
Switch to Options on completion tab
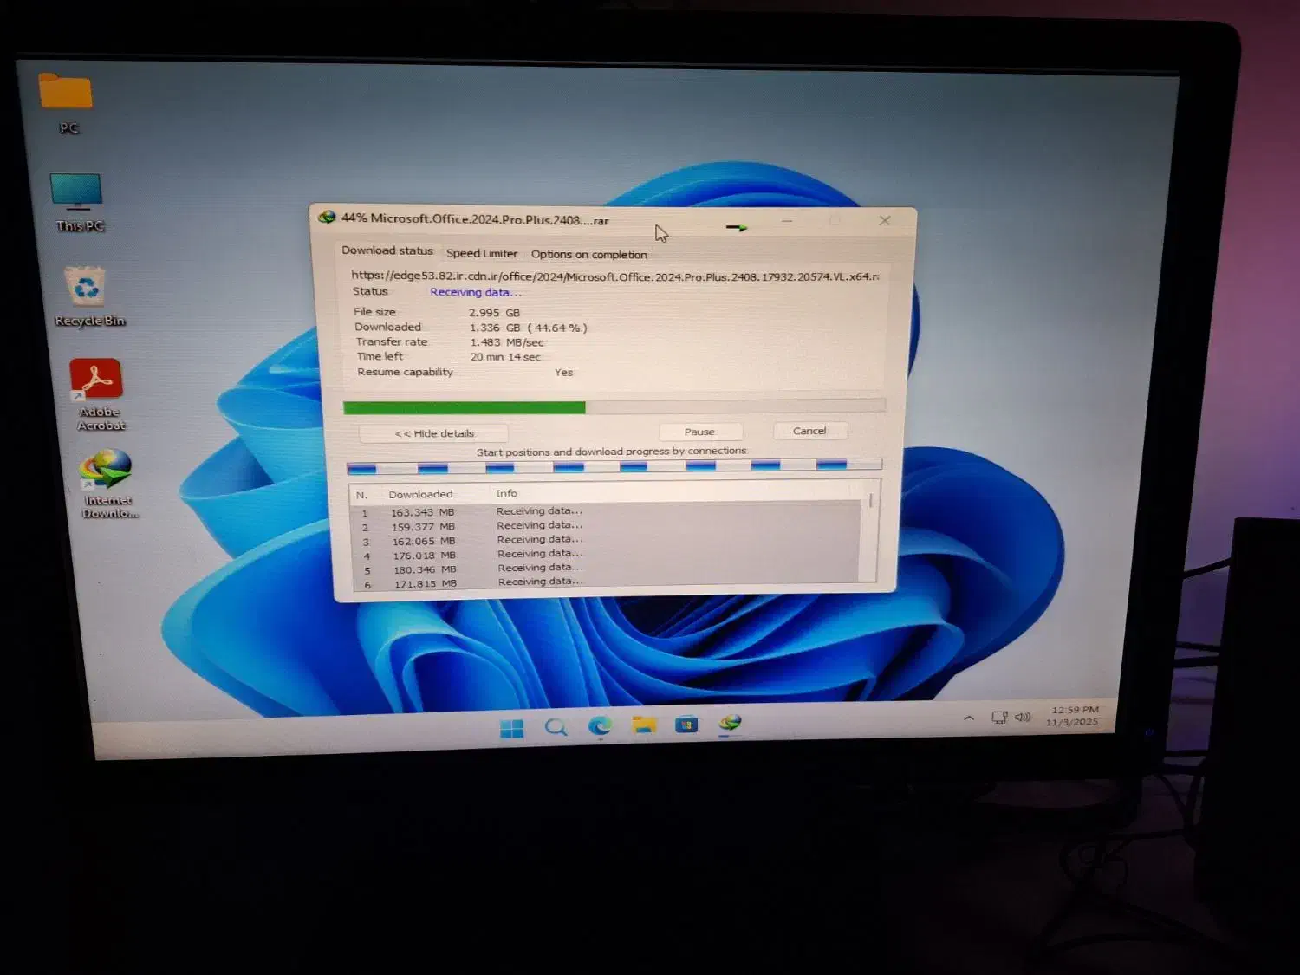588,254
